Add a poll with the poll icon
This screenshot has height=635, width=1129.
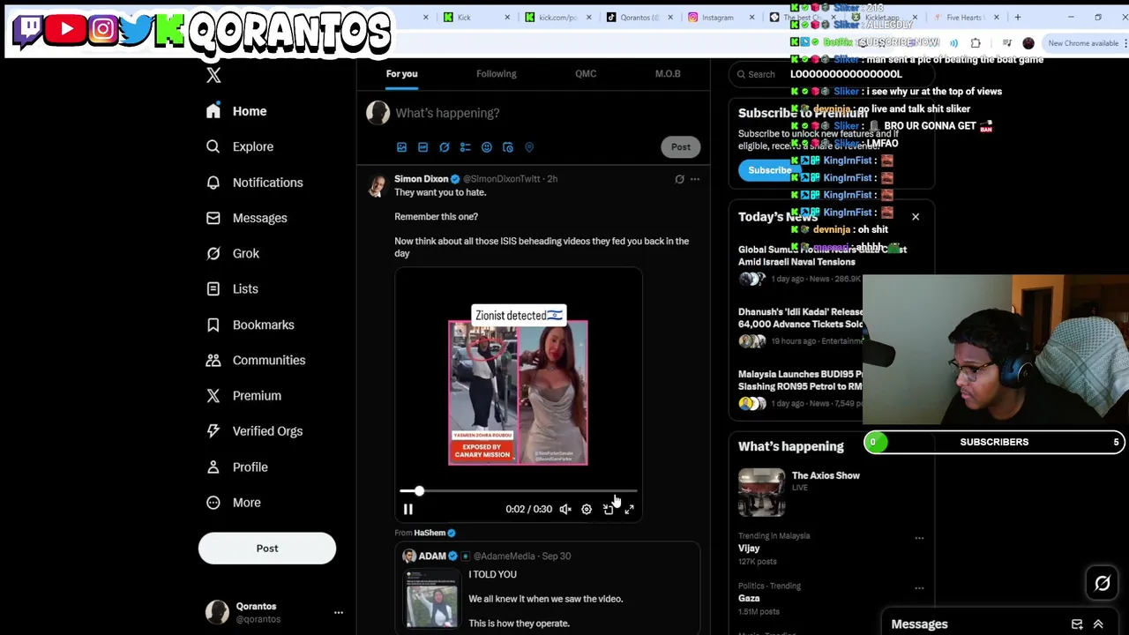(465, 147)
